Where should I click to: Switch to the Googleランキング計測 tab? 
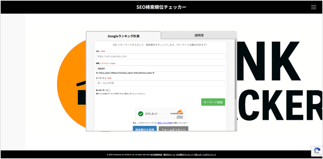[123, 36]
